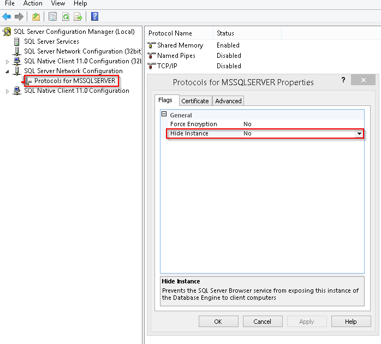This screenshot has height=344, width=381.
Task: Click the Cancel button
Action: (263, 322)
